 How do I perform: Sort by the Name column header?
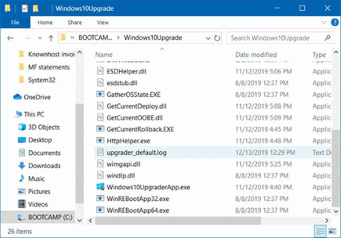pos(104,55)
